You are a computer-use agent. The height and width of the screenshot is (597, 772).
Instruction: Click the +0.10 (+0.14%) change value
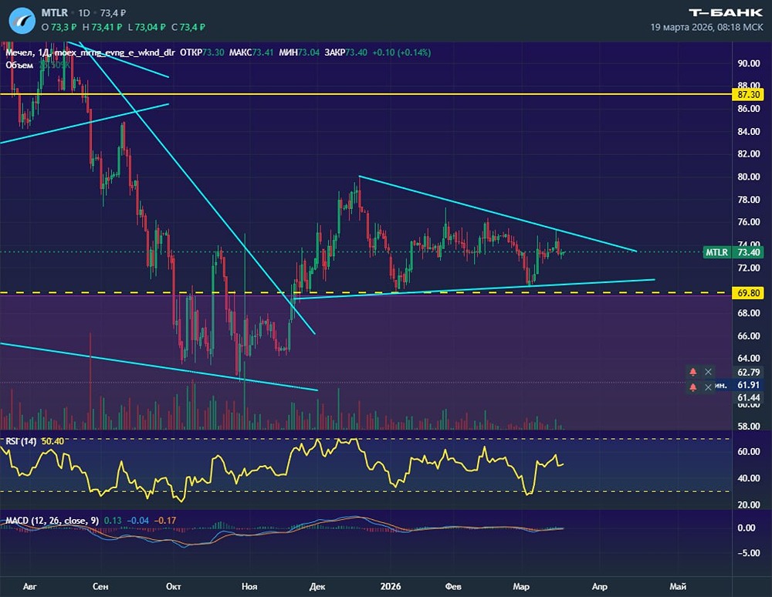[x=401, y=52]
